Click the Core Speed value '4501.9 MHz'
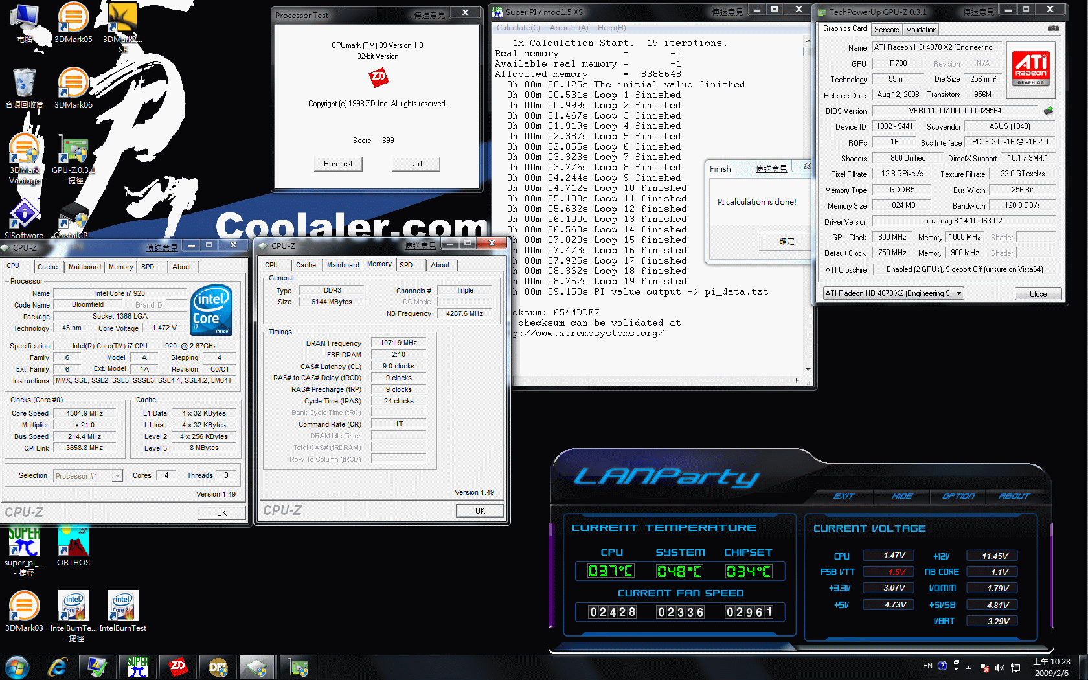 (84, 413)
